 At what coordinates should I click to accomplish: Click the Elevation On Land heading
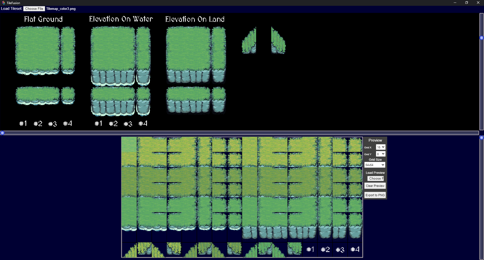coord(195,19)
